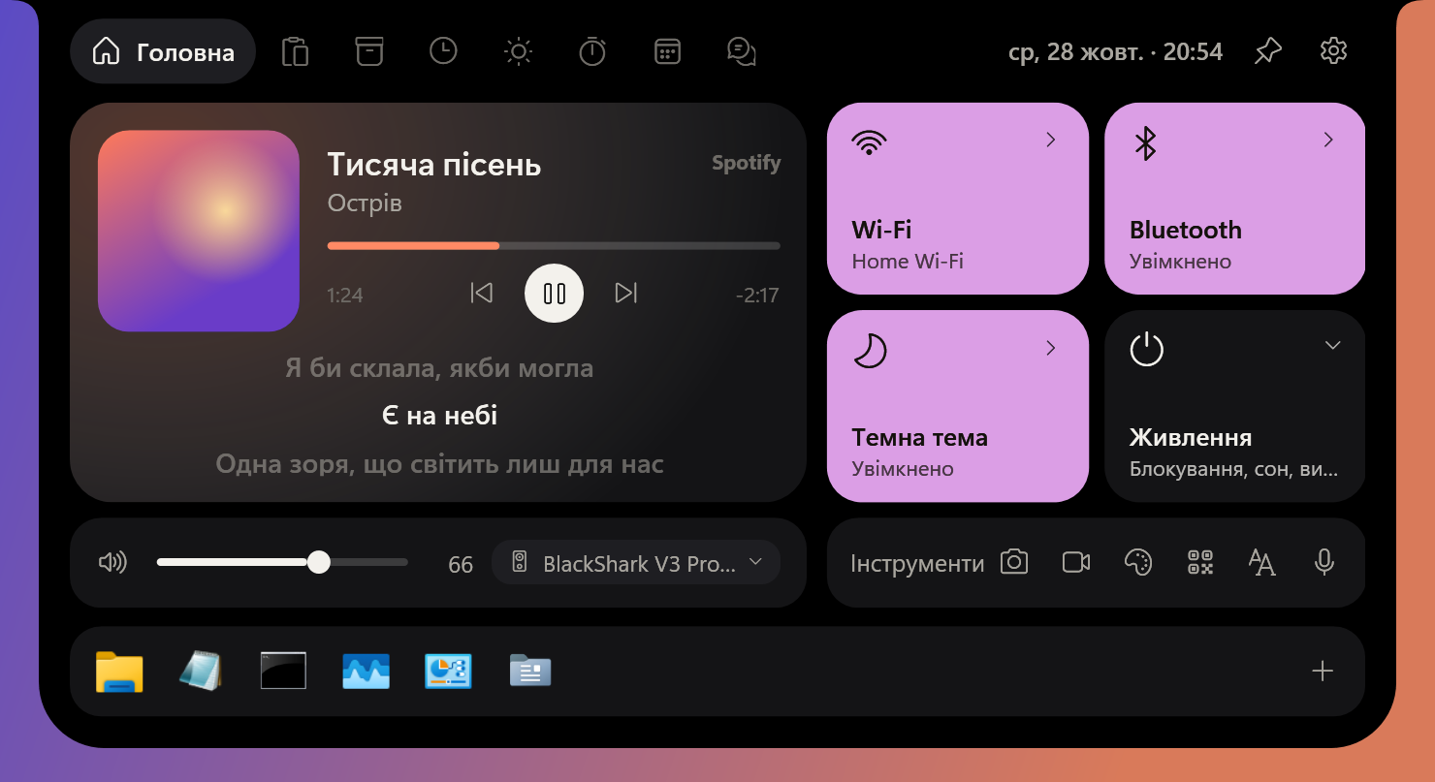Pin the panel with pushpin icon
Viewport: 1435px width, 782px height.
click(1267, 51)
